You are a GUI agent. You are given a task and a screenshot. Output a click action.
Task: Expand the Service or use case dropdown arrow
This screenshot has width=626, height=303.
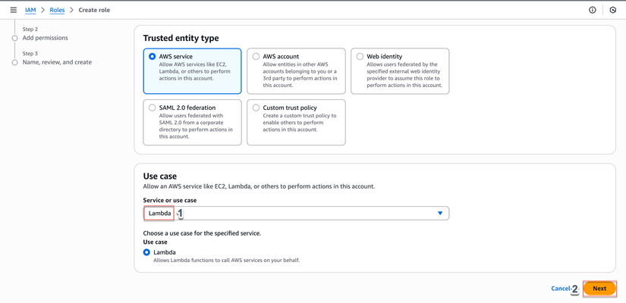click(x=440, y=214)
